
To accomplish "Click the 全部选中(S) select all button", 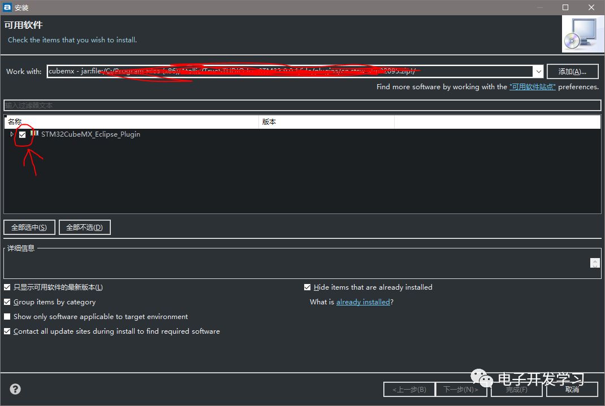I will (x=29, y=227).
